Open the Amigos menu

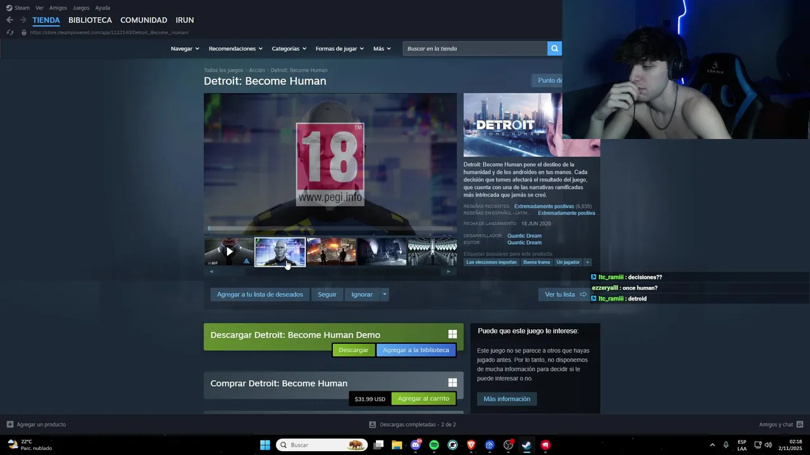58,8
